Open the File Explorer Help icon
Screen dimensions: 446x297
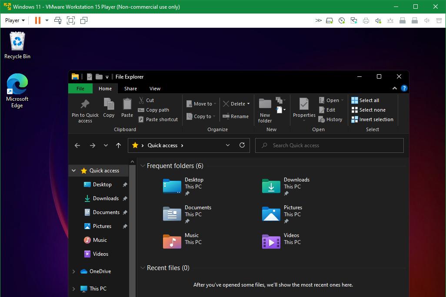(404, 89)
